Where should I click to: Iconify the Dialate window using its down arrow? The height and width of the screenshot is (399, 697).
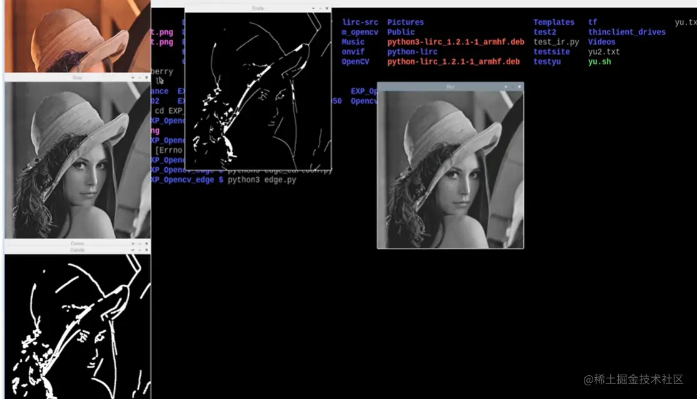pos(133,250)
